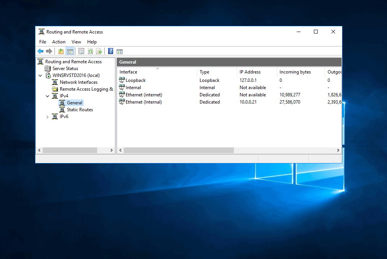Select the Ethernet (Internal) interface name

click(x=144, y=102)
